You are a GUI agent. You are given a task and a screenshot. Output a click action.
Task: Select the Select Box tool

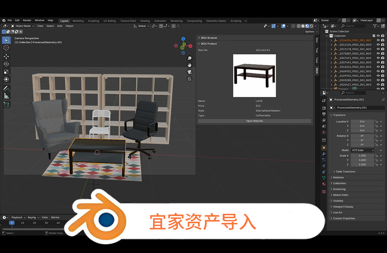[7, 40]
